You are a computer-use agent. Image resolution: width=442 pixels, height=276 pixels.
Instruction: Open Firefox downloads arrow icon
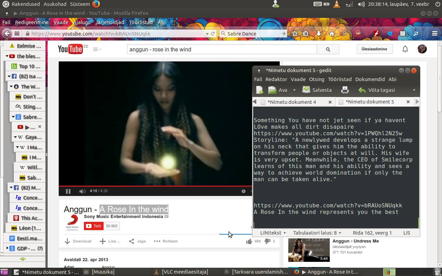[319, 33]
